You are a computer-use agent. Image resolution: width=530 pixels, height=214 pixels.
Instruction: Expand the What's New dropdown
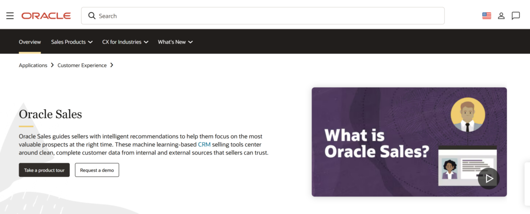(175, 42)
